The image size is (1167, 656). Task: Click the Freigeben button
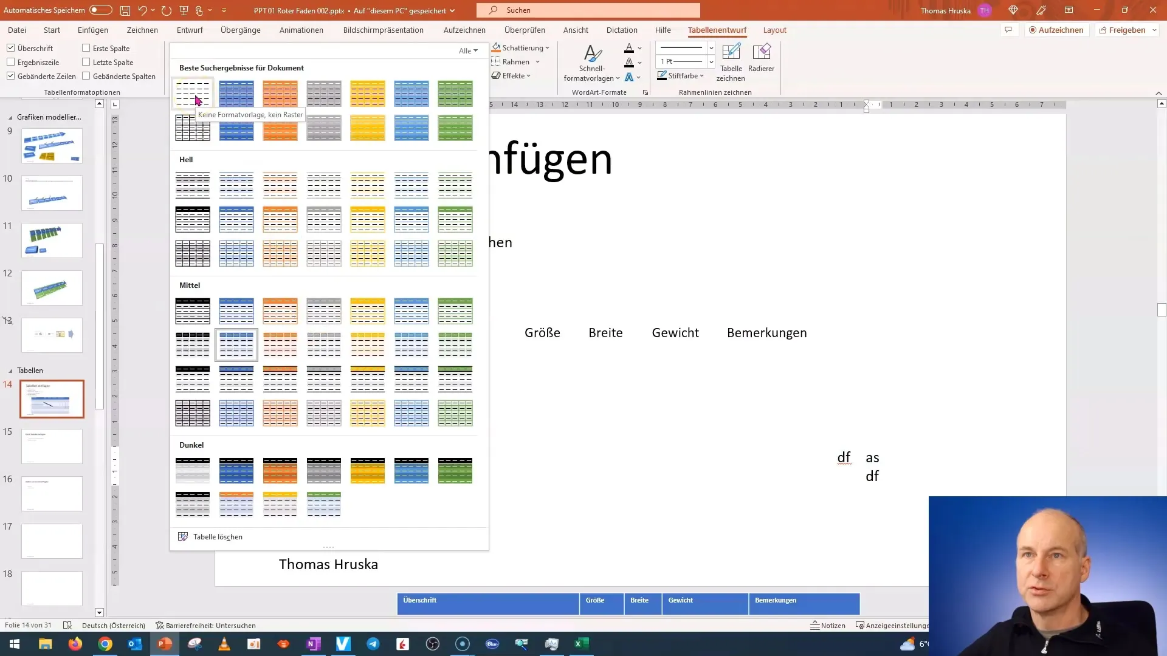[1122, 30]
